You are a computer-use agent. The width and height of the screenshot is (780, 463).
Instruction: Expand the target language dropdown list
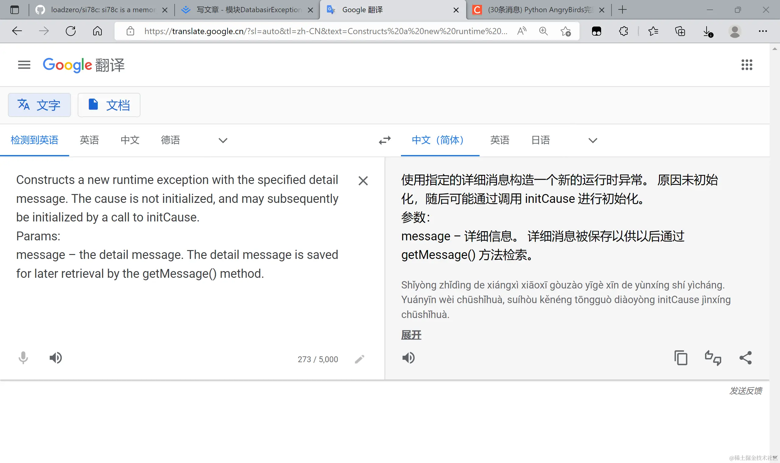593,140
